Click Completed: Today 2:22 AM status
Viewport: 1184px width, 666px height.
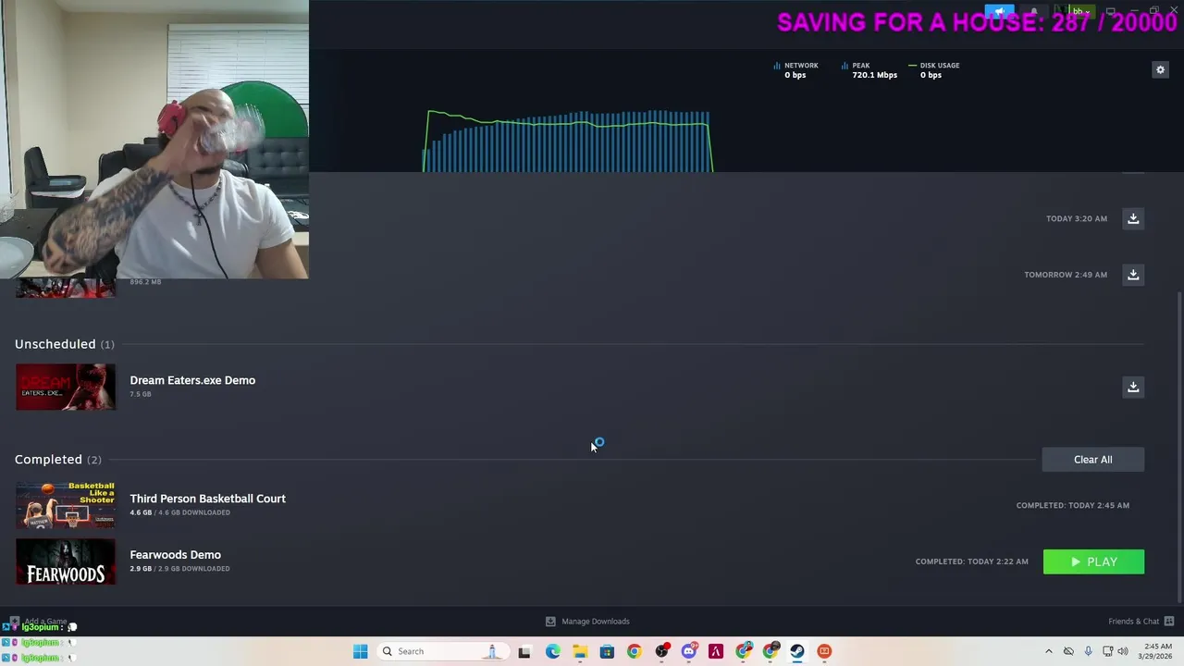click(972, 561)
